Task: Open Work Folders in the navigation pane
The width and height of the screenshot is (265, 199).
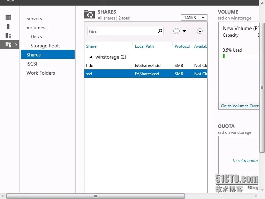Action: 41,73
